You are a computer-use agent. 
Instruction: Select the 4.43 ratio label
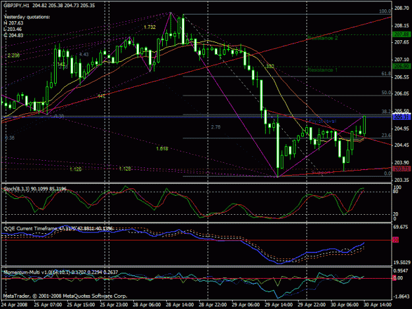point(84,54)
